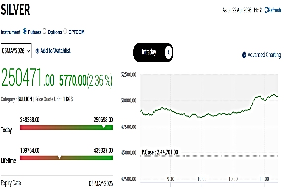Click the 52500.00 y-axis label
The height and width of the screenshot is (191, 296).
coord(129,75)
